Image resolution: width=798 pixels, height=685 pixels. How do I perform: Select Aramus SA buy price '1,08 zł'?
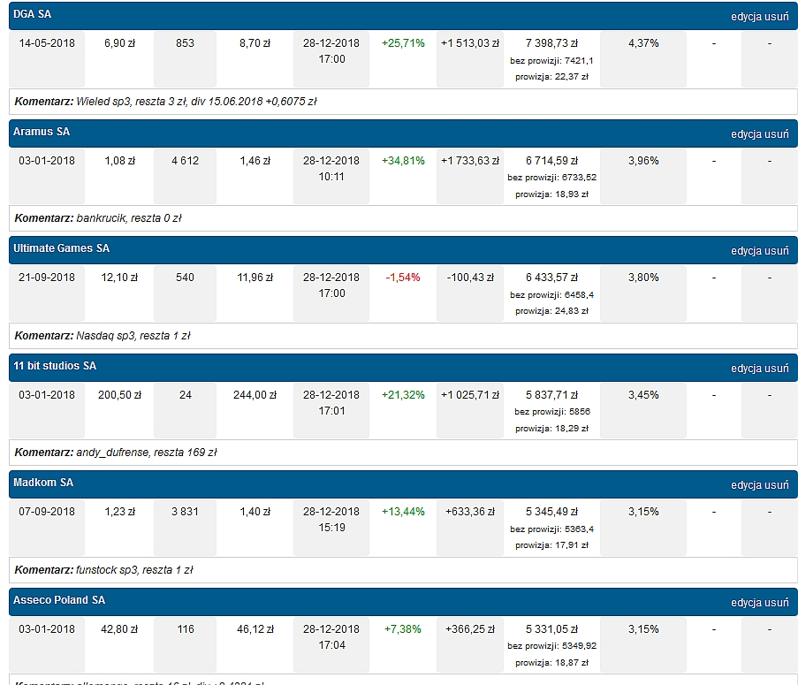coord(119,161)
